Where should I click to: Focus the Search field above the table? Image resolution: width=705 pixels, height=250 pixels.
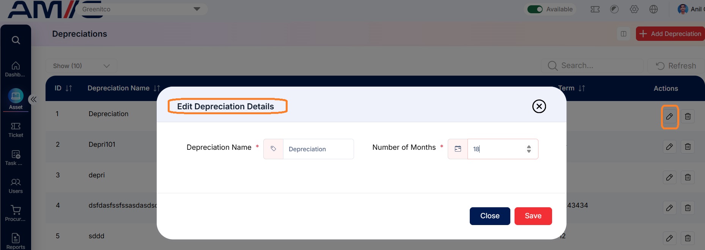coord(592,66)
